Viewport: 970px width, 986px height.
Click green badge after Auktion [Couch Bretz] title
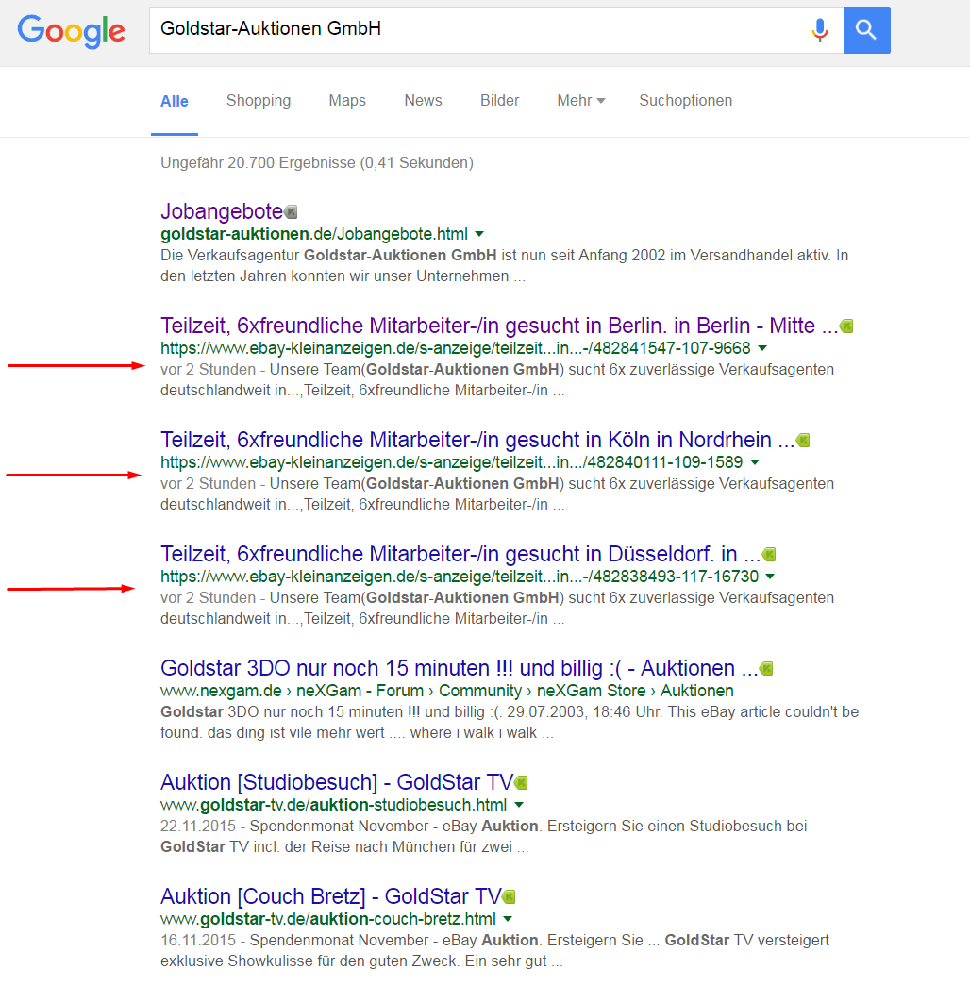509,896
